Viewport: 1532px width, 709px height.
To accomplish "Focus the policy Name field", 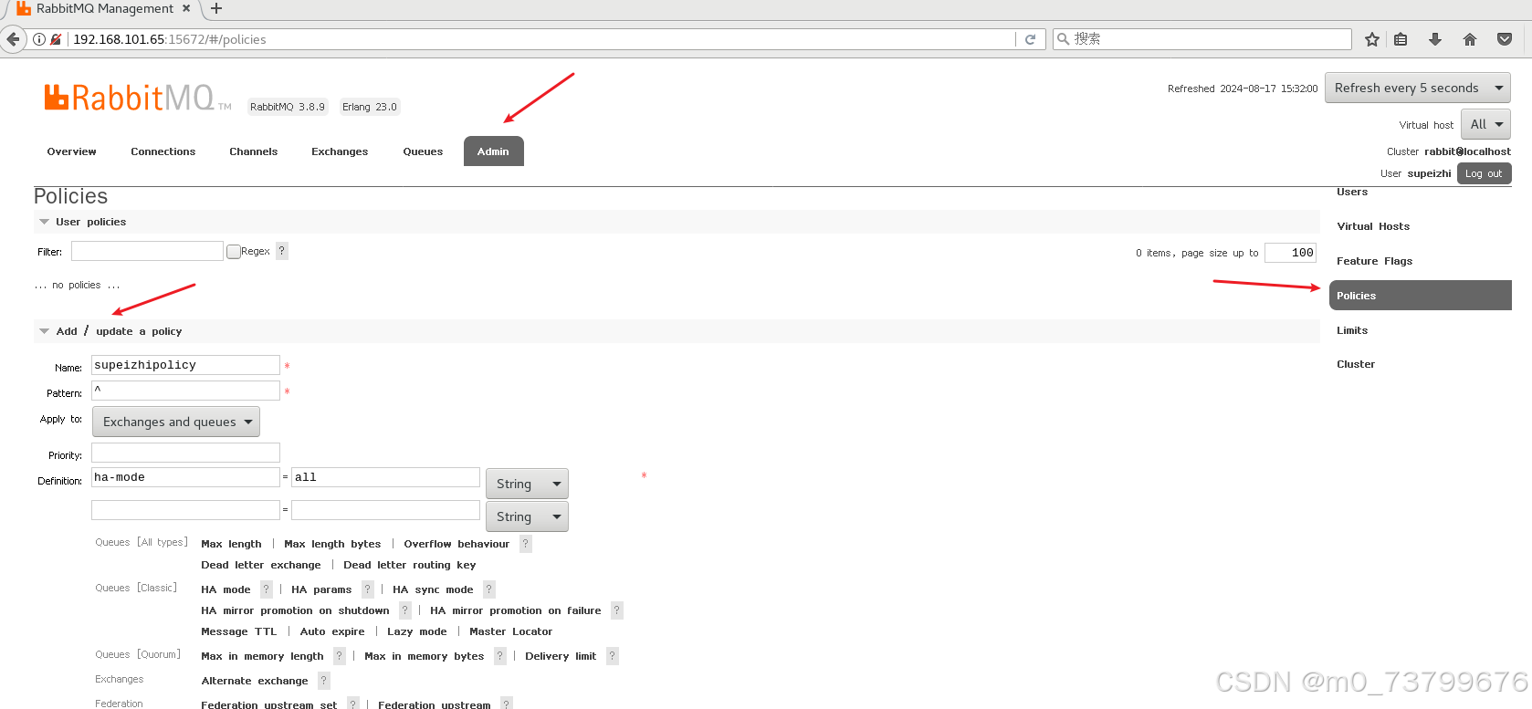I will click(x=185, y=365).
